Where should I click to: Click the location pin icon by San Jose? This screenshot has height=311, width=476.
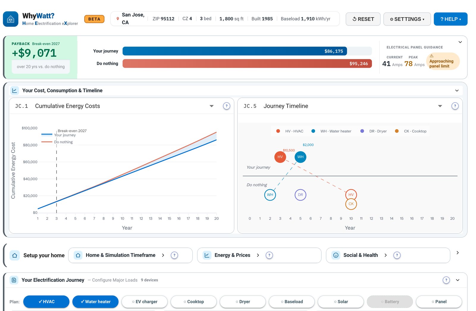tap(118, 19)
